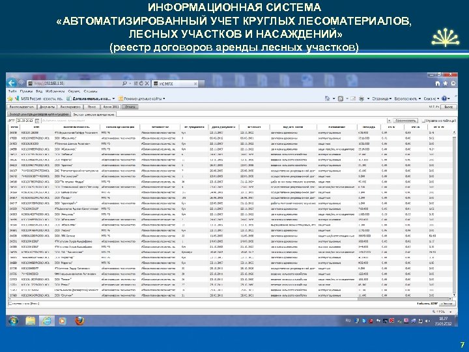
Task: Open the browser Home icon at top right
Action: (x=438, y=83)
